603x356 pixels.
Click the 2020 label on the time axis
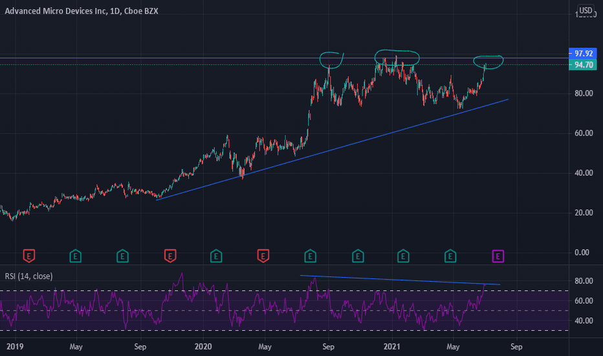[x=203, y=346]
